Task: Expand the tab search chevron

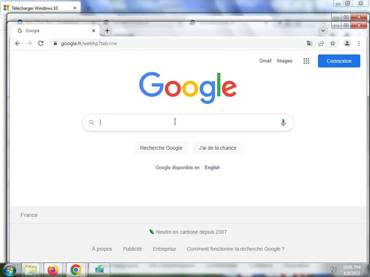Action: [323, 31]
